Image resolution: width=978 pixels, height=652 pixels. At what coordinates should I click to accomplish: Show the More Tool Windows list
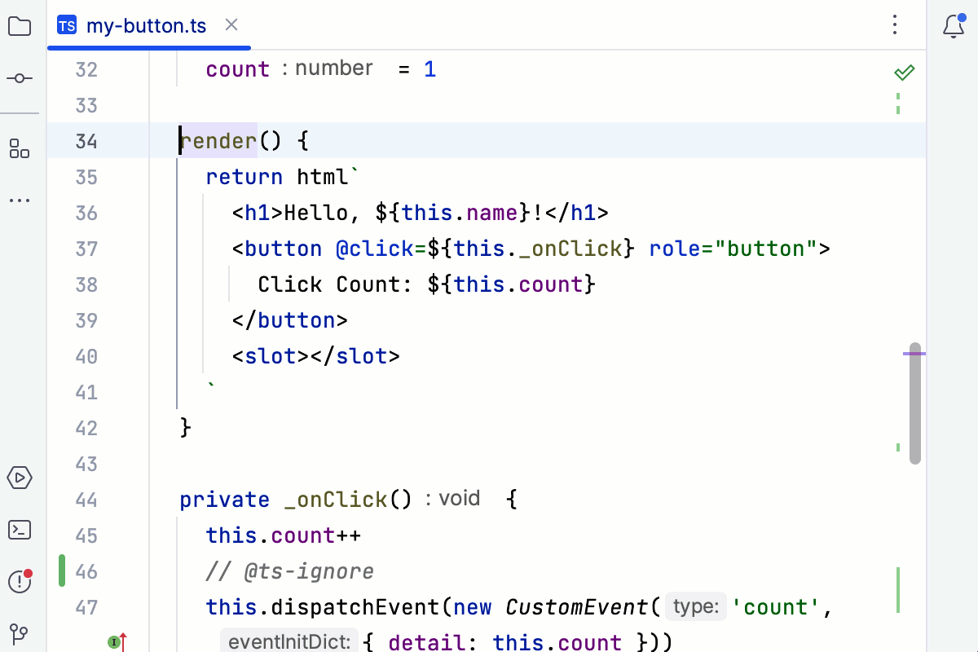pyautogui.click(x=20, y=200)
